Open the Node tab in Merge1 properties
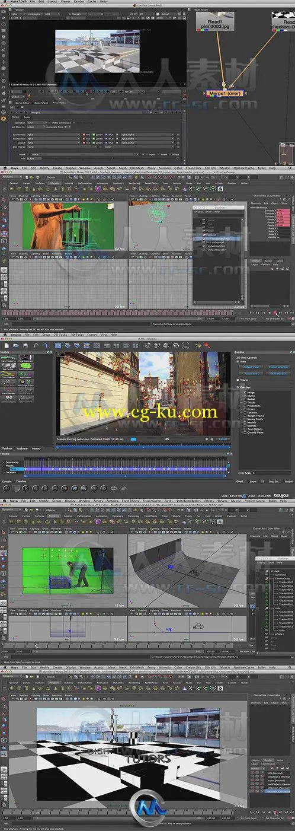 click(x=27, y=117)
